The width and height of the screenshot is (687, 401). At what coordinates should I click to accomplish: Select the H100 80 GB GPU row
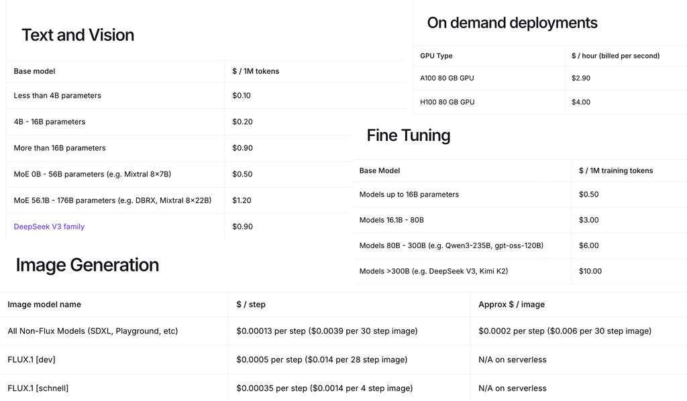447,103
